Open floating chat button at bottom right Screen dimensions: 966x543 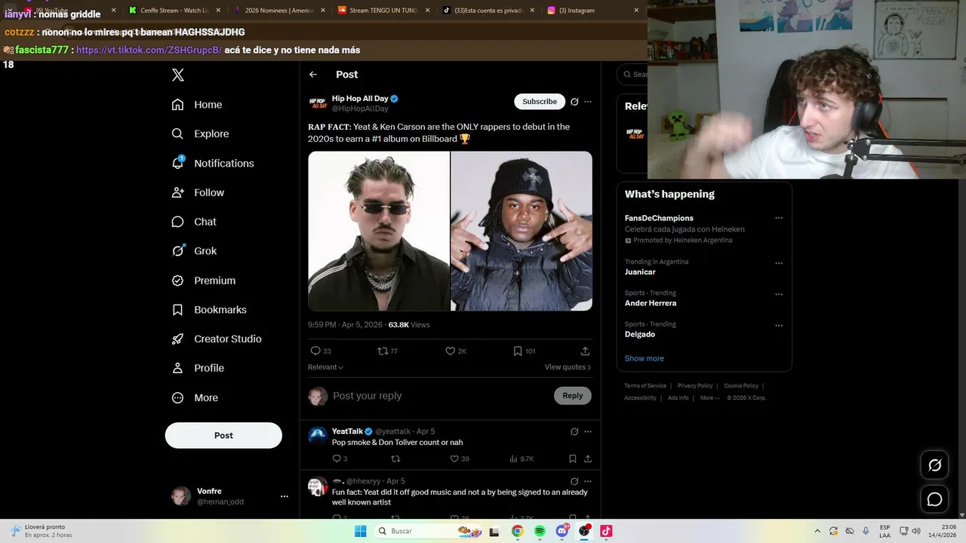(934, 499)
